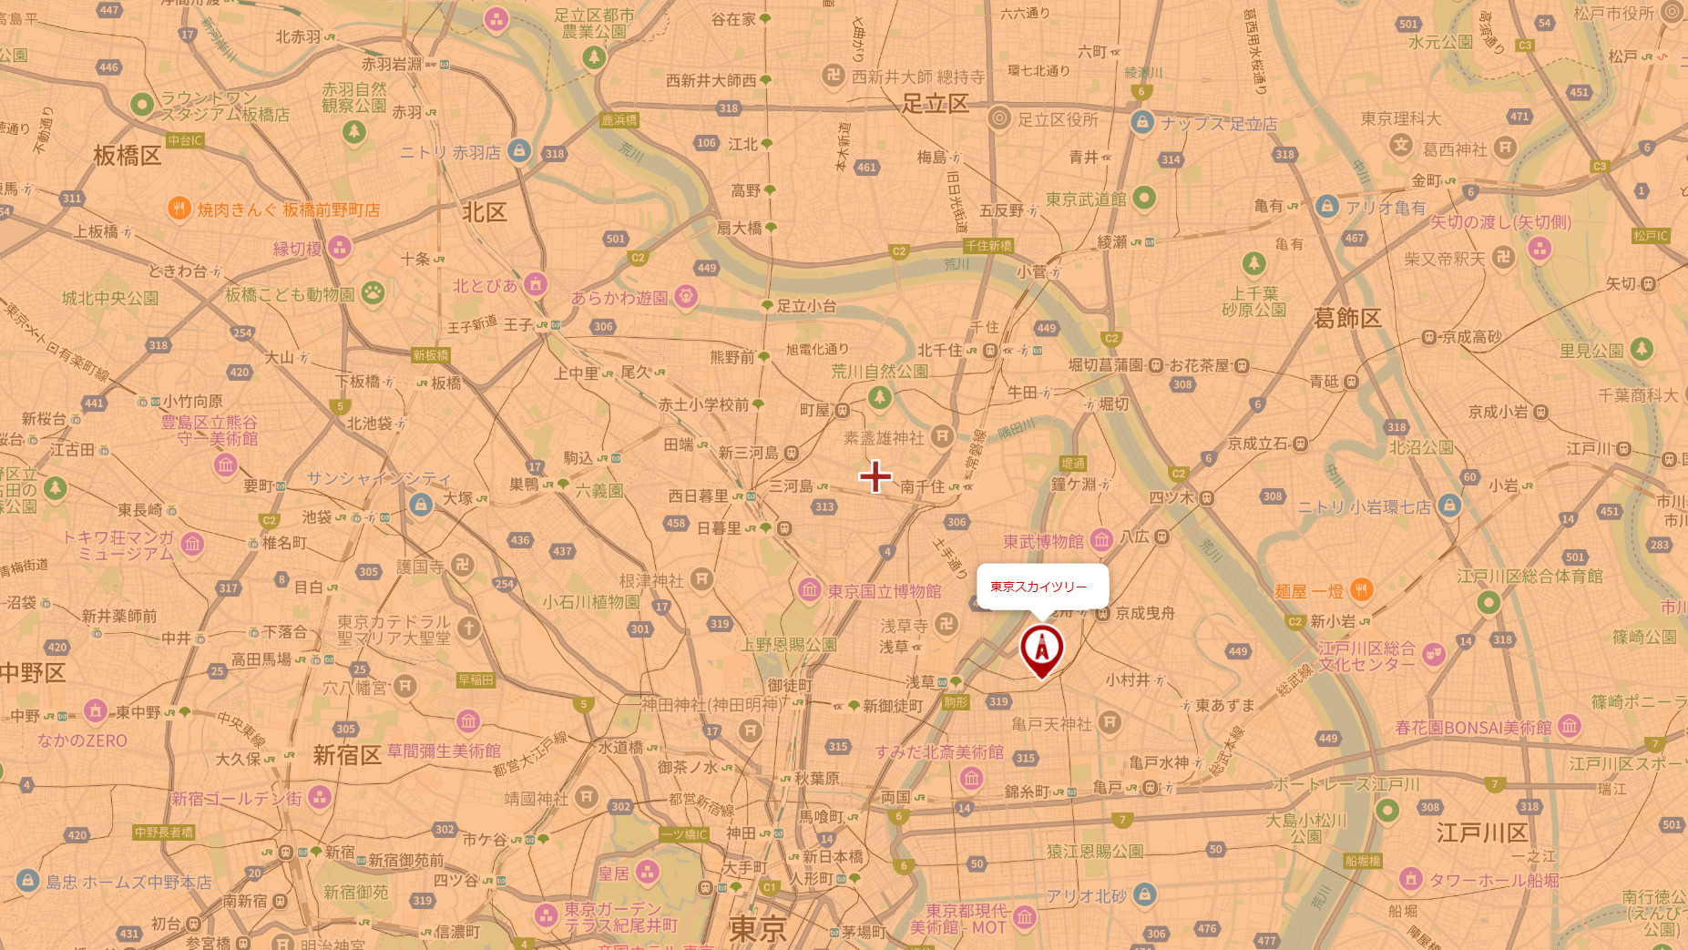Click the red Tokyo Skytree map pin
The width and height of the screenshot is (1688, 950).
tap(1041, 649)
